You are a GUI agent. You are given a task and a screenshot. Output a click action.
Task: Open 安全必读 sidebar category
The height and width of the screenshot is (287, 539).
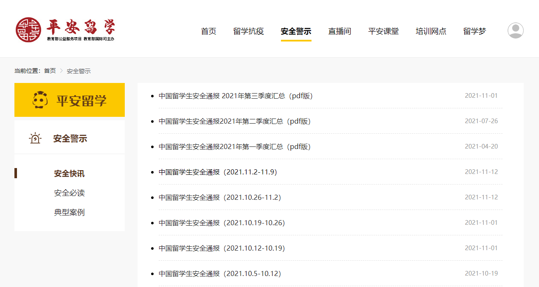[69, 193]
